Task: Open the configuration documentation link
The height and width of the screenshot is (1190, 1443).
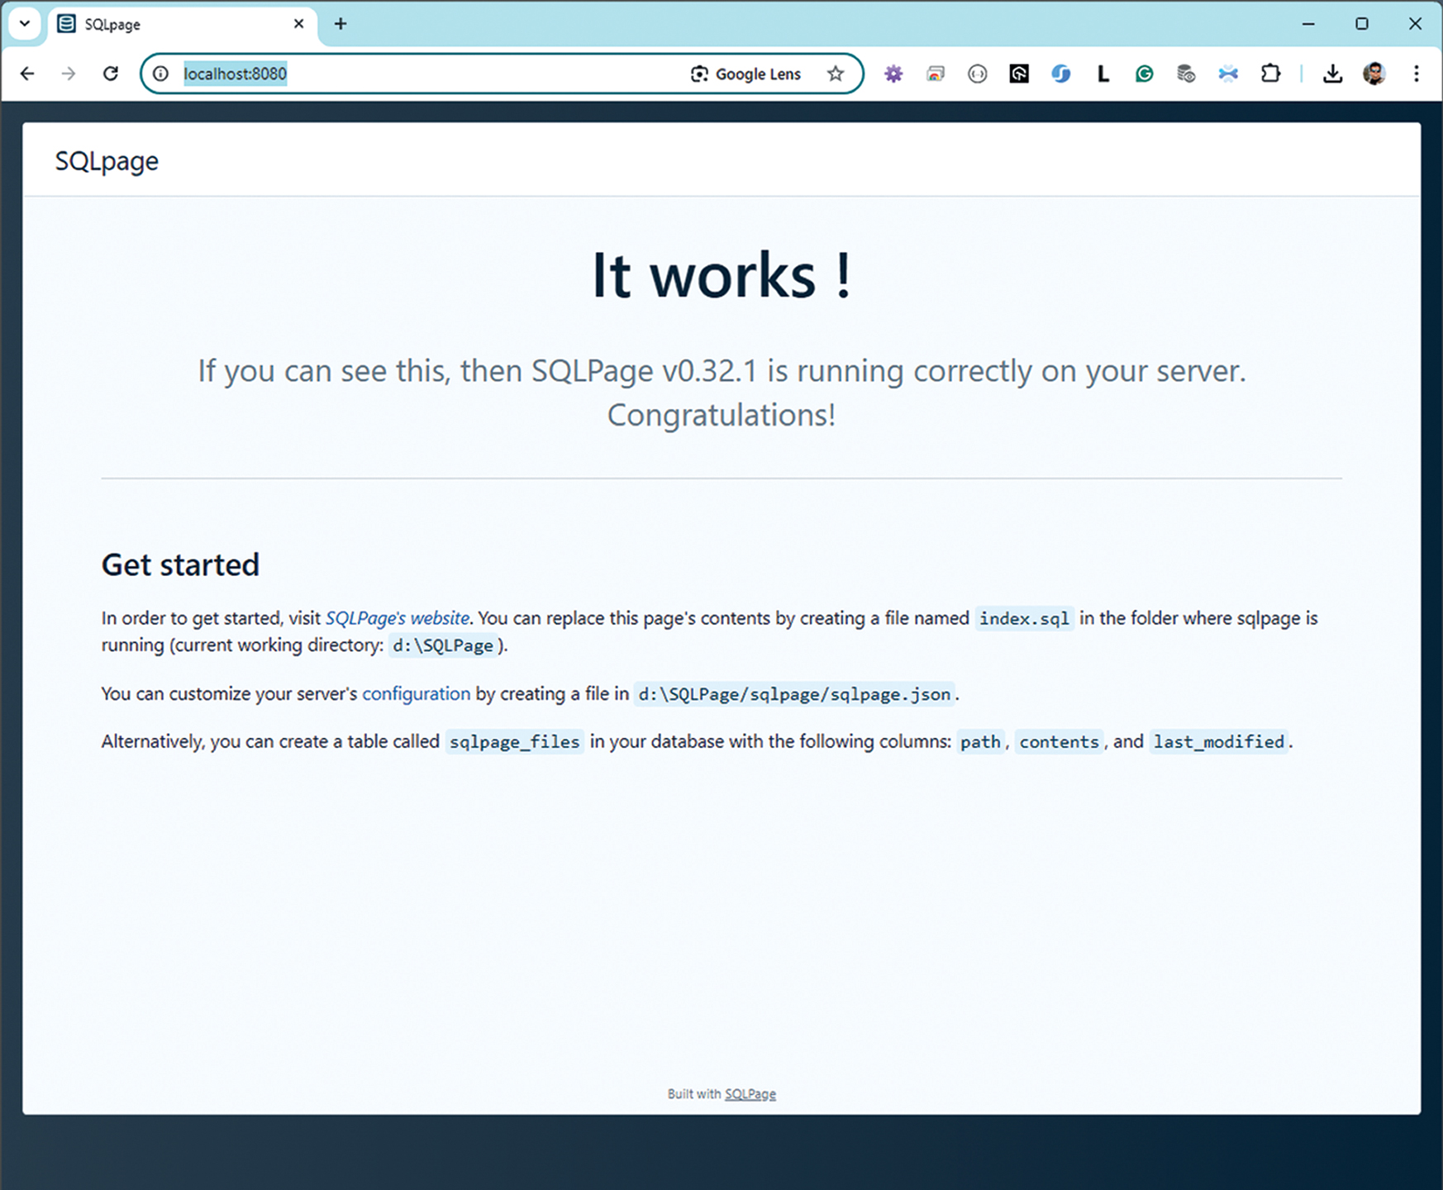Action: click(x=416, y=694)
